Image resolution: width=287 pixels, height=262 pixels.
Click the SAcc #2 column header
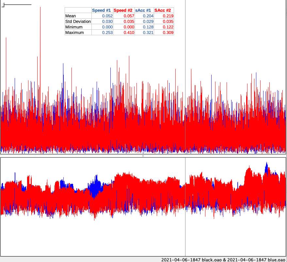click(164, 10)
